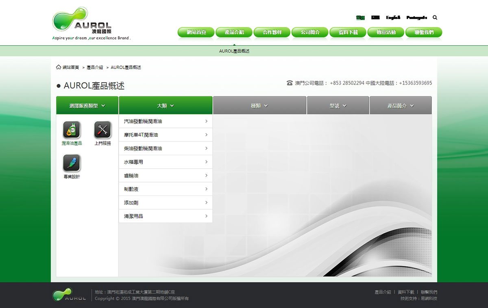Open search with the magnifying glass icon
The width and height of the screenshot is (488, 308).
click(x=435, y=17)
